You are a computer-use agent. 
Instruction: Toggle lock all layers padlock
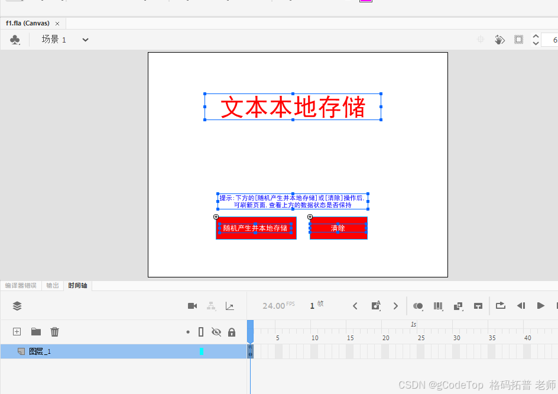tap(232, 332)
